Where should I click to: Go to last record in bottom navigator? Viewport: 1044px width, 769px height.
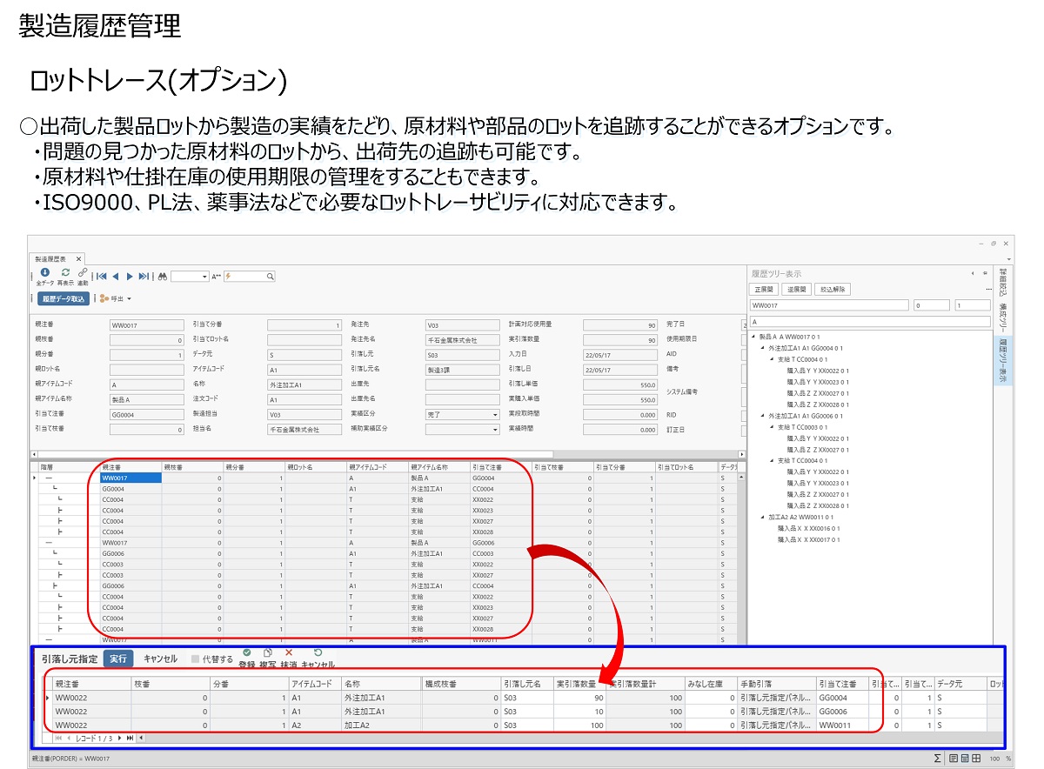pos(130,738)
